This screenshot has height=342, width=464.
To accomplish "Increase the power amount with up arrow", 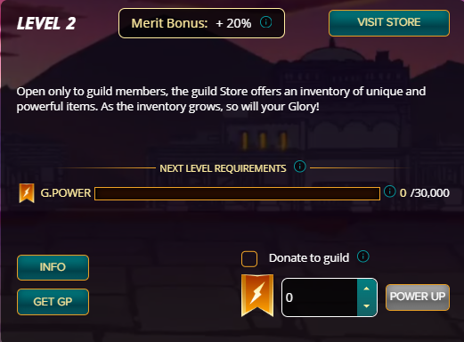I will [367, 289].
